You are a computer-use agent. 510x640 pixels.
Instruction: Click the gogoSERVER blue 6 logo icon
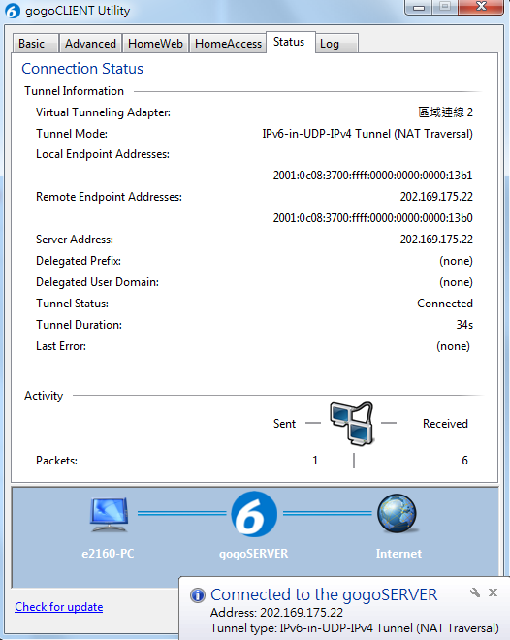point(254,514)
